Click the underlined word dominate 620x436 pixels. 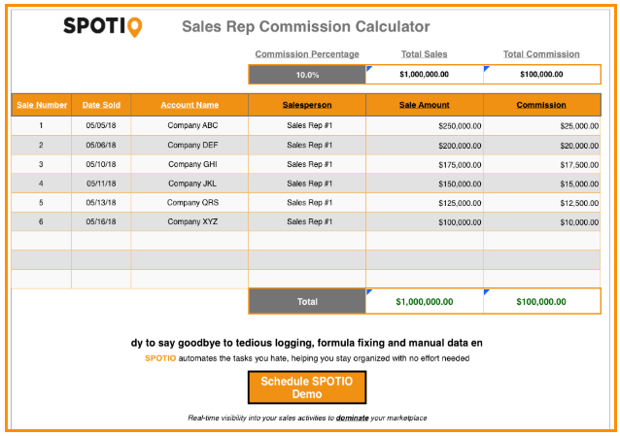click(353, 419)
